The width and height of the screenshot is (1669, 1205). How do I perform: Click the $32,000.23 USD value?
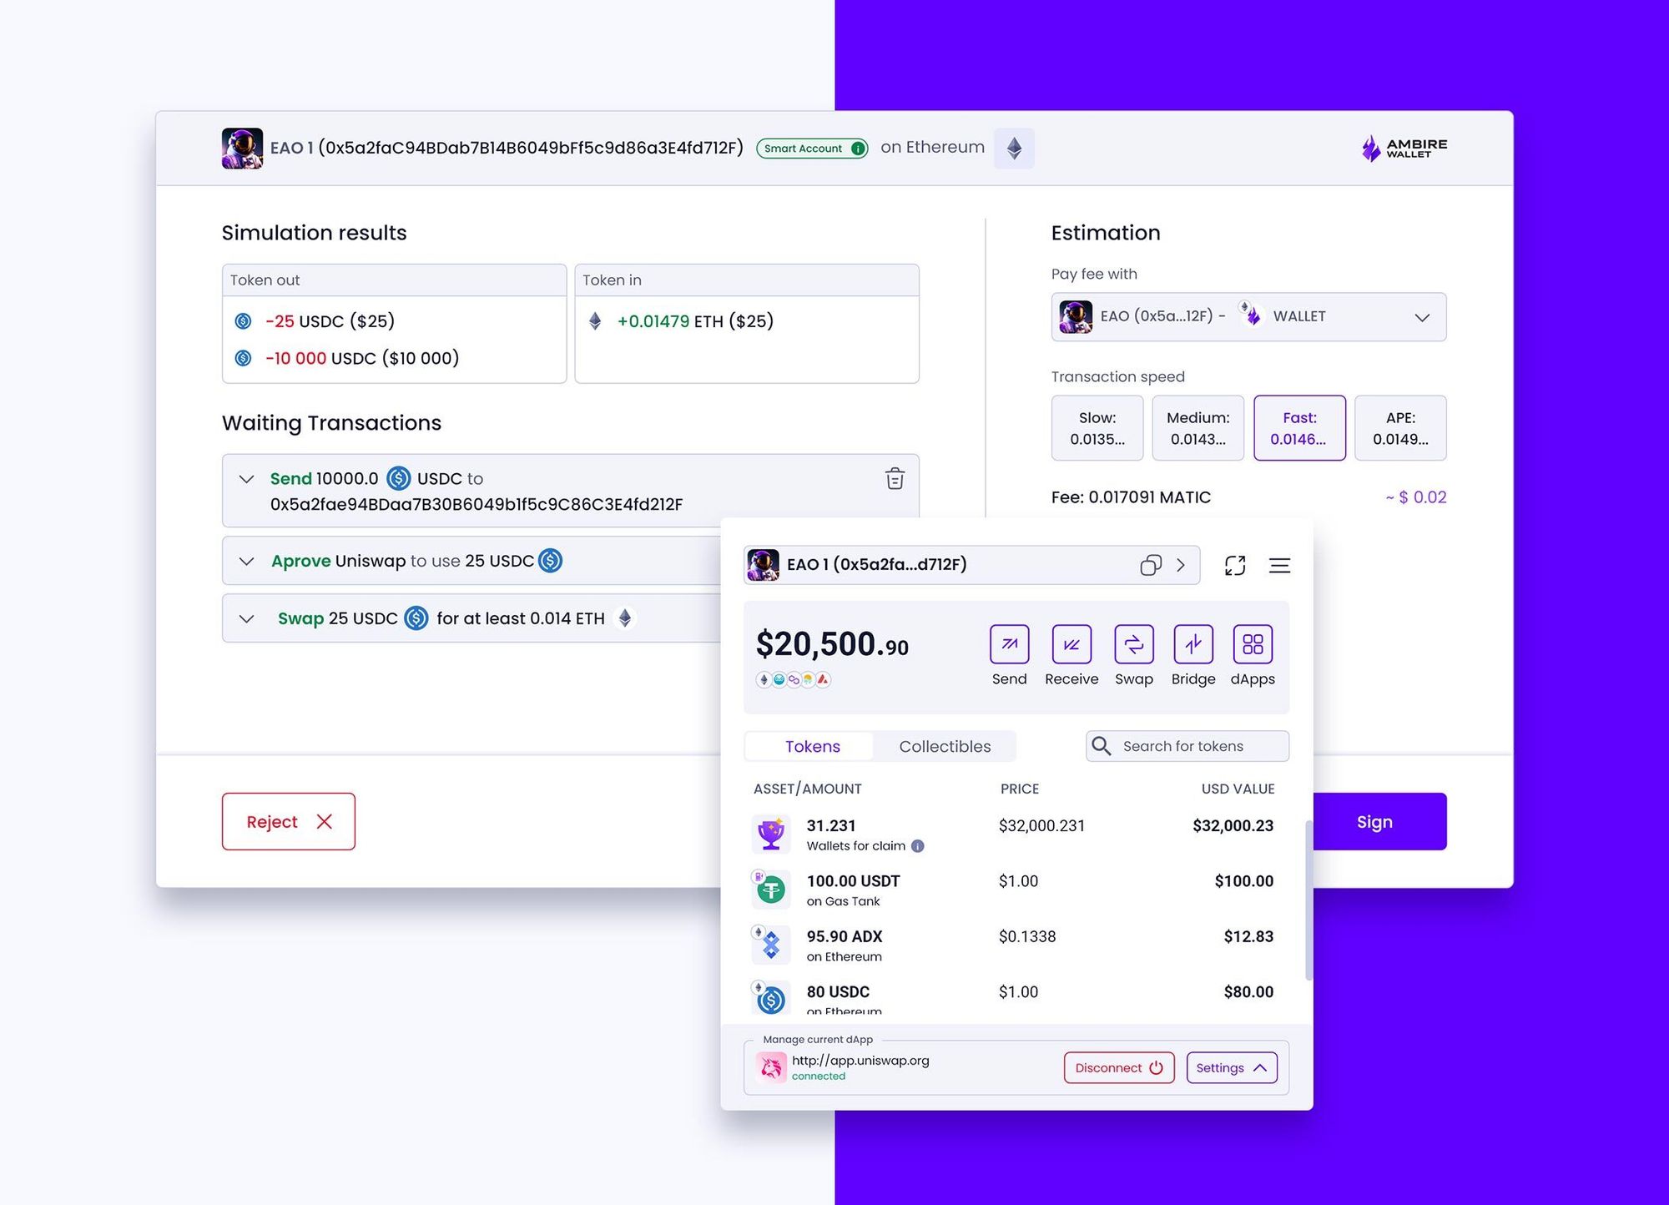click(x=1233, y=825)
